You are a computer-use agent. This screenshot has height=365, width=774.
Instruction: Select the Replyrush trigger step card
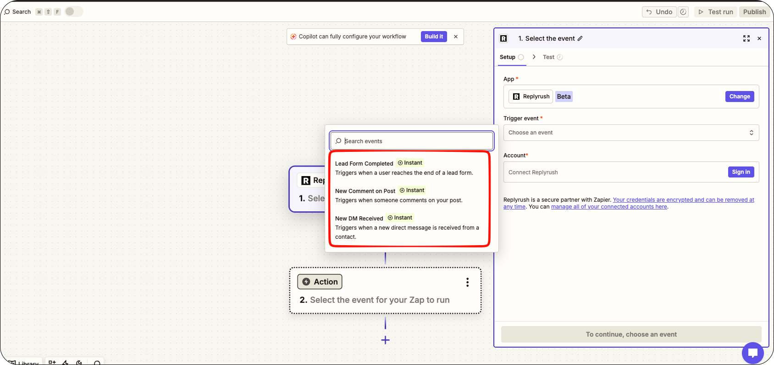click(x=307, y=189)
